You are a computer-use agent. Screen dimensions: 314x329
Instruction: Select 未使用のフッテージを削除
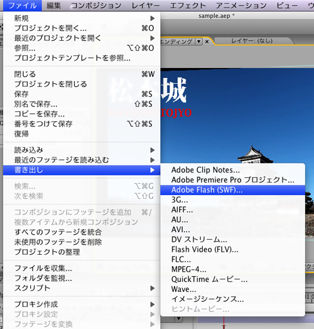[x=82, y=242]
